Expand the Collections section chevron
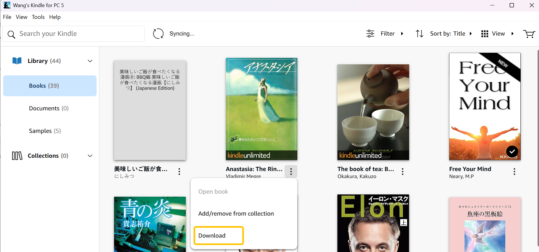539x252 pixels. [x=90, y=156]
